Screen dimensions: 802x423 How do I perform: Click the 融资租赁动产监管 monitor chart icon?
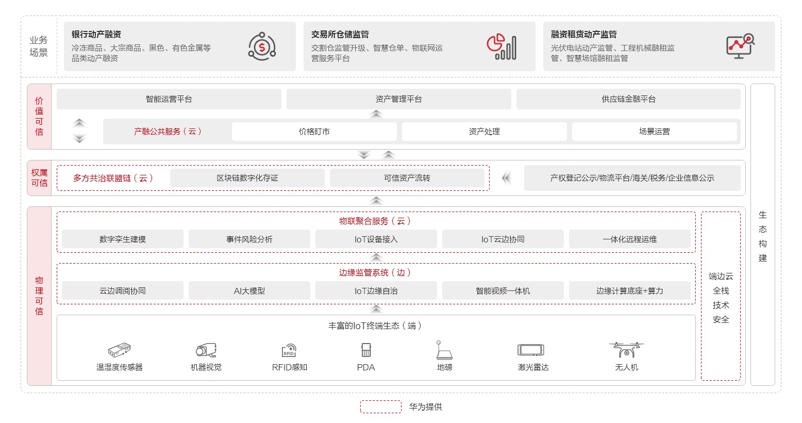(x=740, y=46)
